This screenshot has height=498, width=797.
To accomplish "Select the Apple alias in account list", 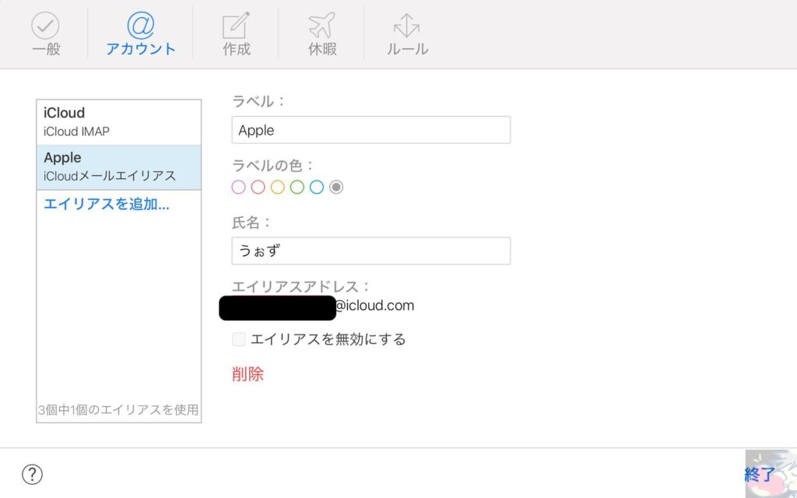I will pyautogui.click(x=118, y=167).
